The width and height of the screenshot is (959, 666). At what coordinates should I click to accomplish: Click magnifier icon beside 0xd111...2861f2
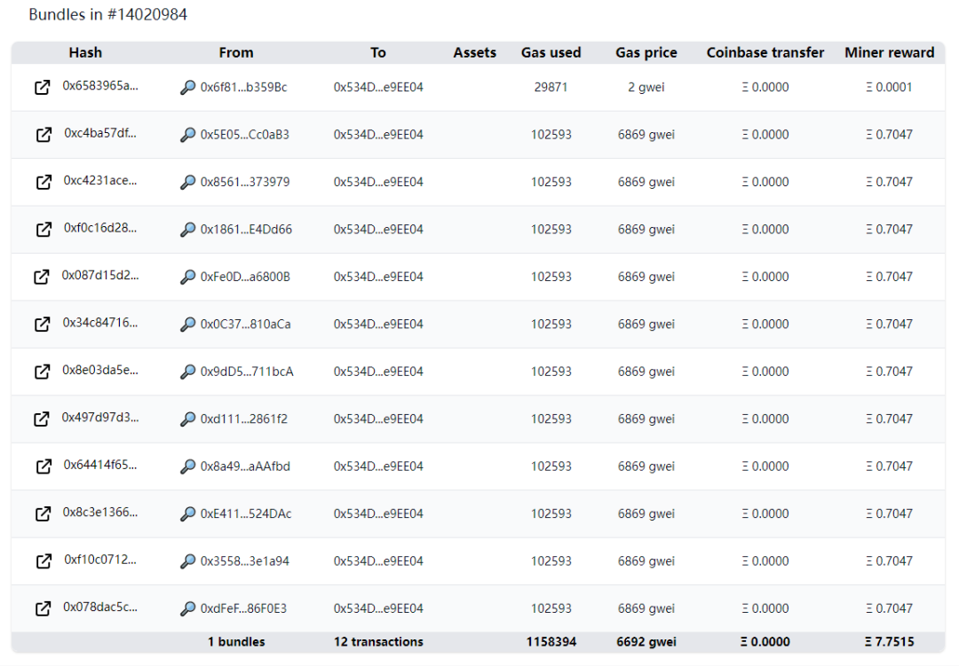pos(187,419)
